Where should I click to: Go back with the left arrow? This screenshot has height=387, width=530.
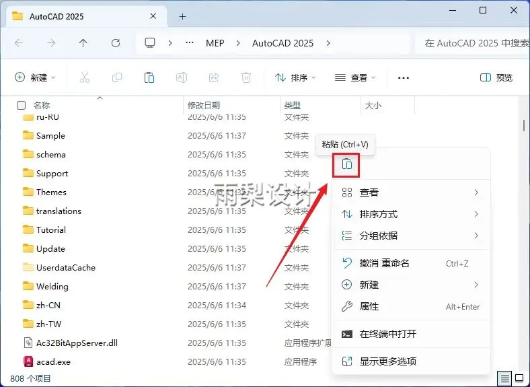click(19, 43)
